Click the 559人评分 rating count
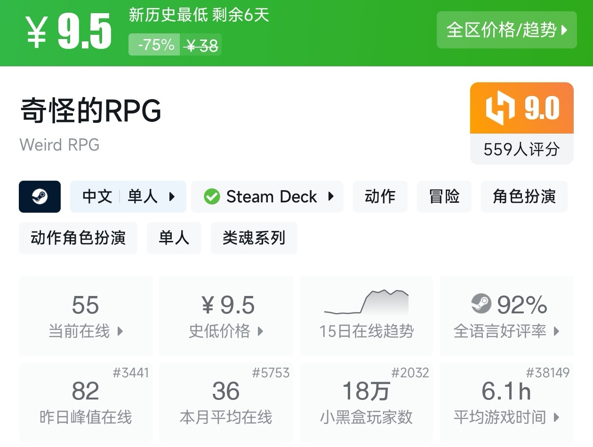 coord(521,150)
